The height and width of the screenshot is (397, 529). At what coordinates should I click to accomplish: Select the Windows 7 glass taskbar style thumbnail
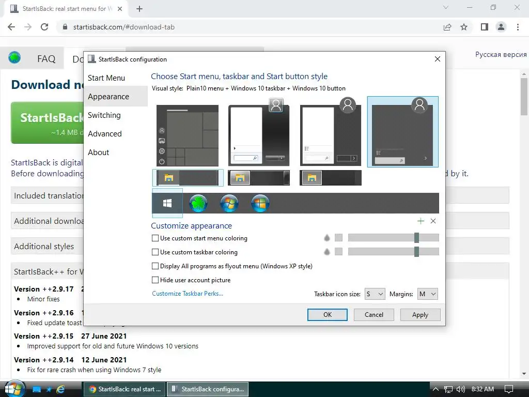click(x=259, y=178)
